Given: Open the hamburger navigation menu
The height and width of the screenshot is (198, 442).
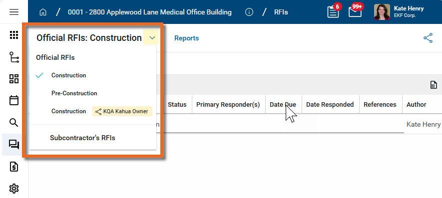Looking at the screenshot, I should [14, 12].
